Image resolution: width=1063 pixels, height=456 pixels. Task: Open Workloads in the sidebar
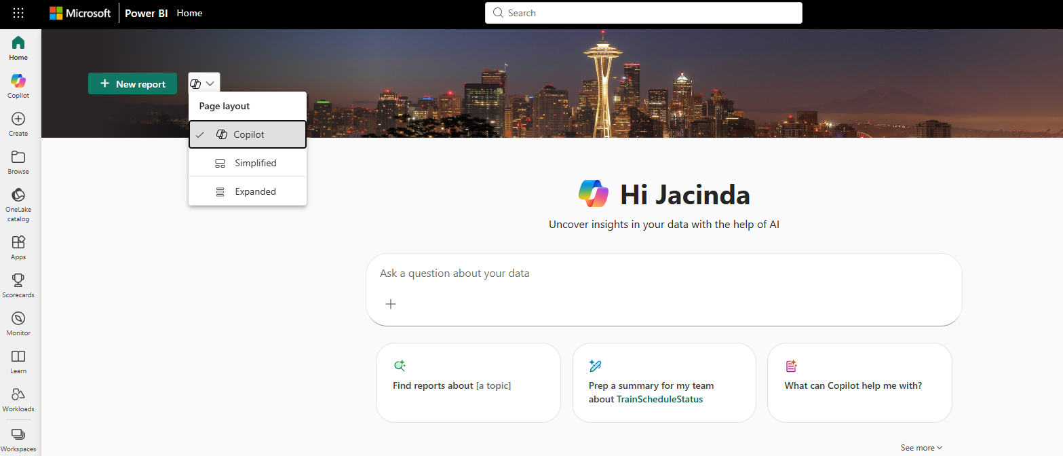coord(18,399)
